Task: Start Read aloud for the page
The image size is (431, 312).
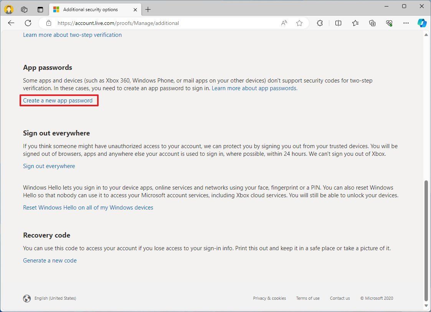Action: coord(284,23)
